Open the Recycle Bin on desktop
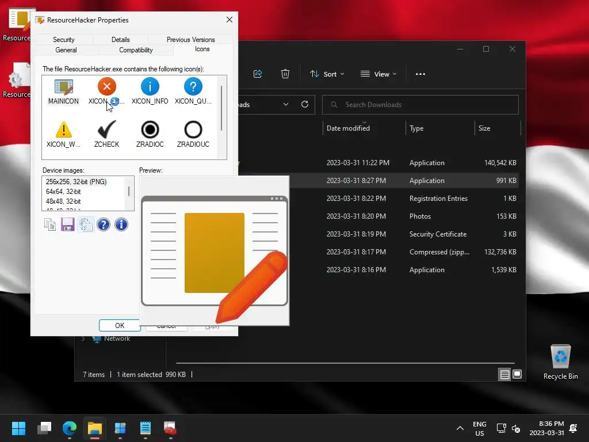This screenshot has width=589, height=442. [560, 362]
